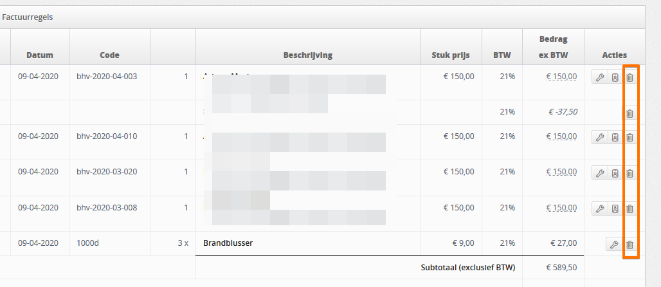Edit the Brandblusser line with wrench icon
The image size is (661, 287).
614,244
